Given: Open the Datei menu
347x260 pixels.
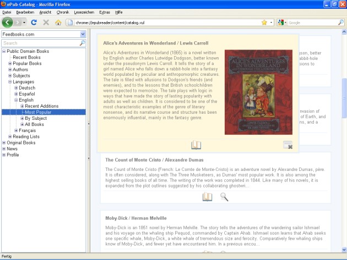Looking at the screenshot, I should click(x=7, y=13).
